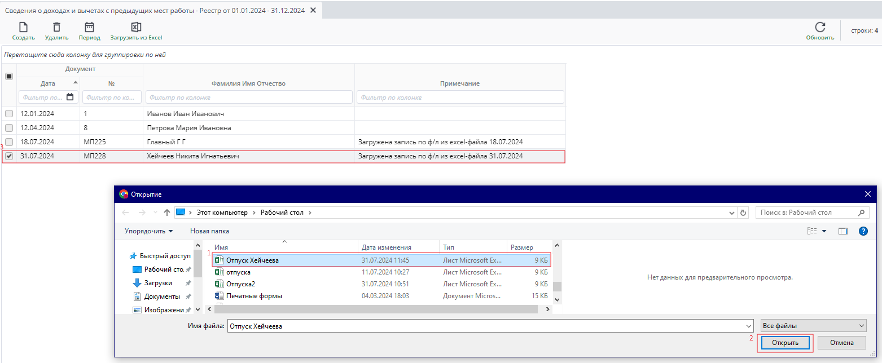Check the Иванов Иван Иванович row checkbox
The height and width of the screenshot is (363, 882).
[9, 114]
